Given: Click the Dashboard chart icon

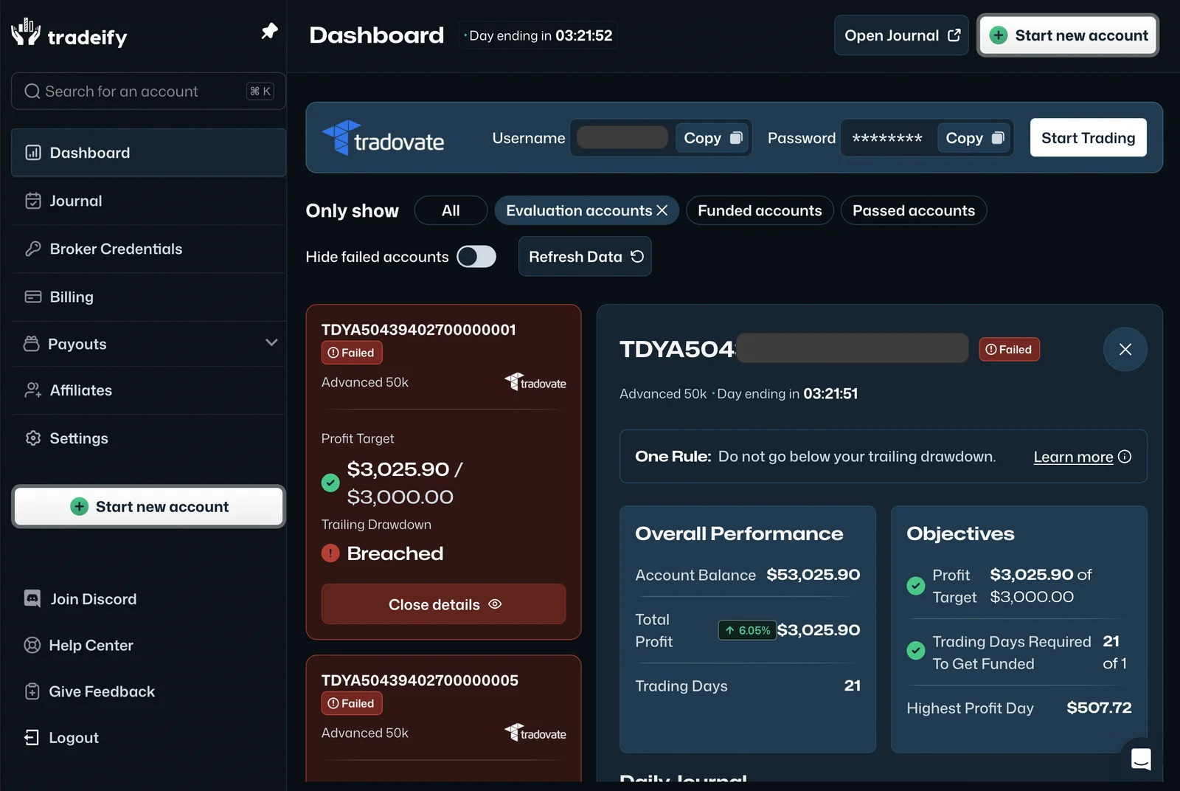Looking at the screenshot, I should (x=33, y=153).
